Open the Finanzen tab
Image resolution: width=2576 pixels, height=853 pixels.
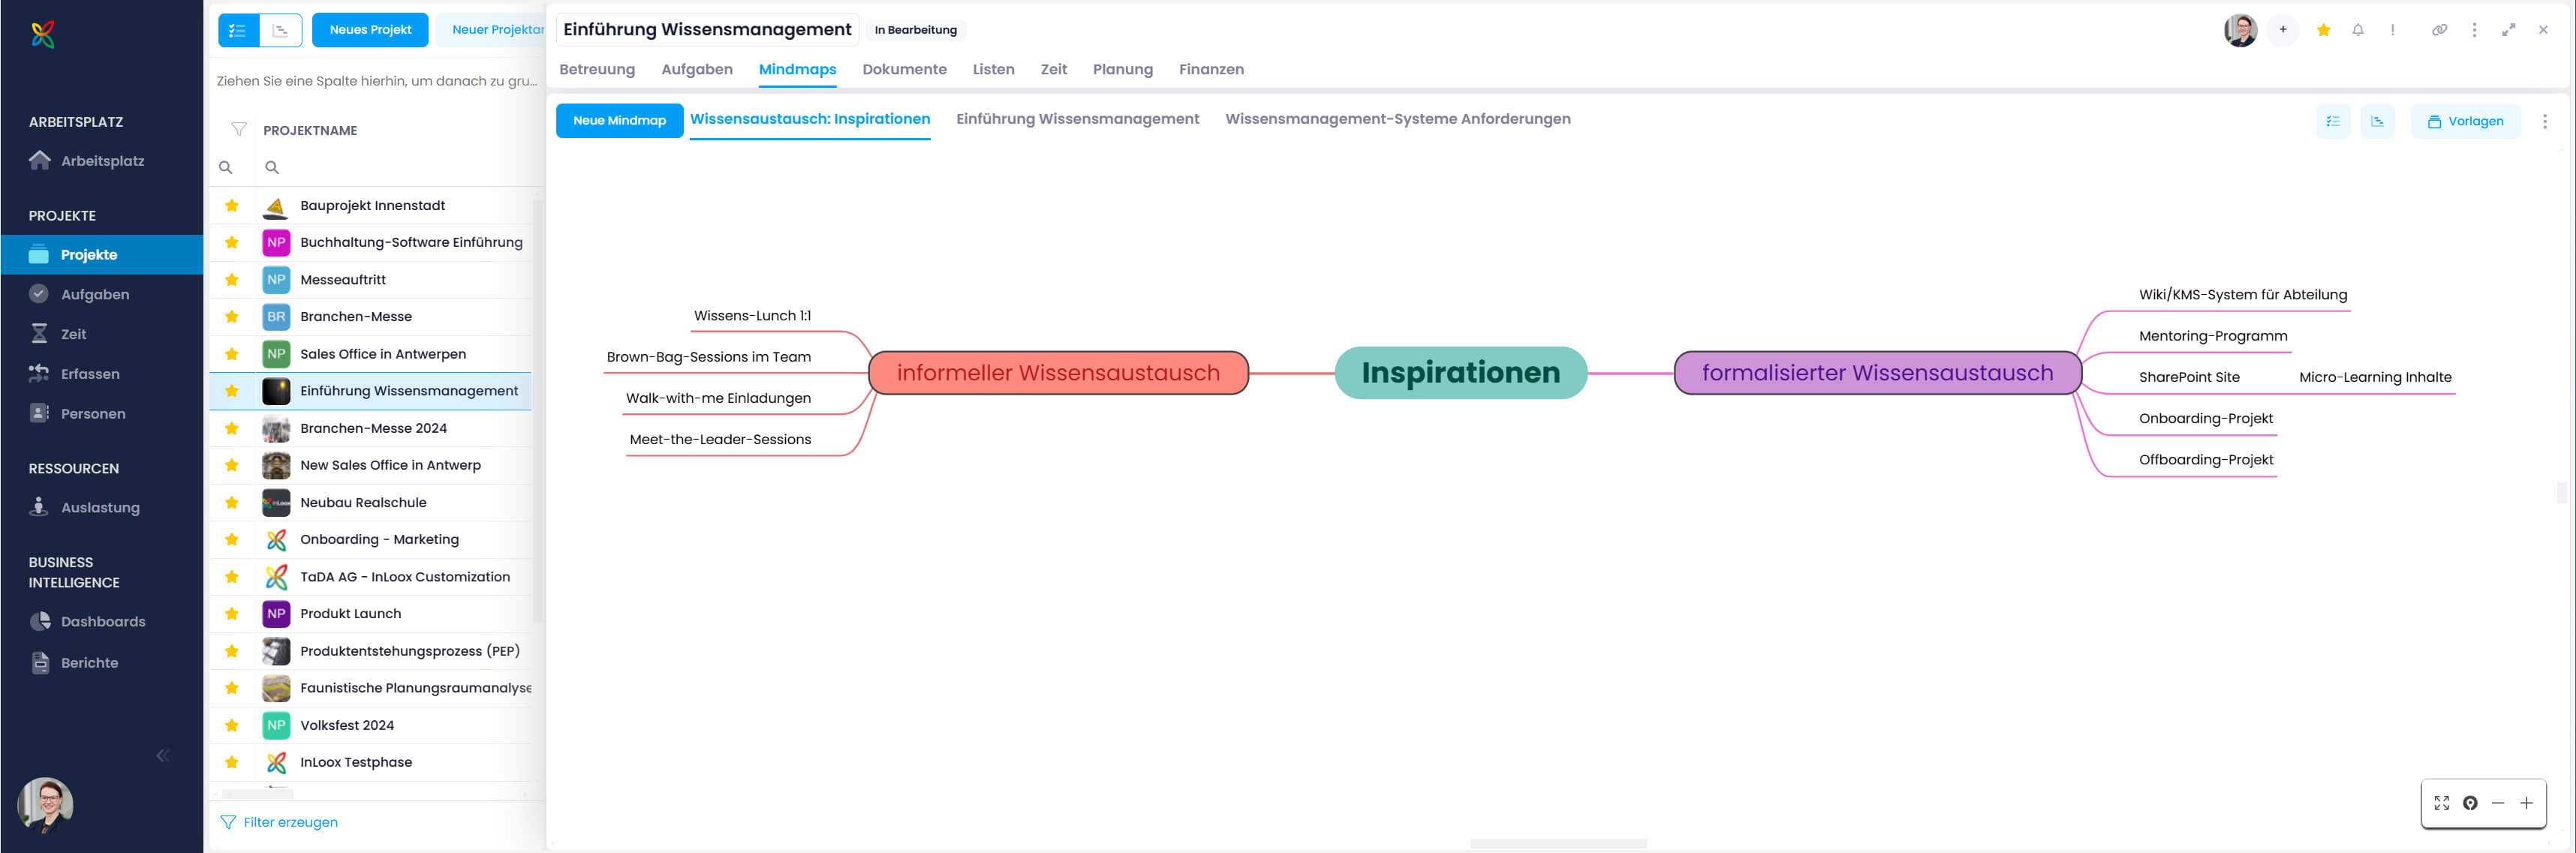[x=1211, y=69]
